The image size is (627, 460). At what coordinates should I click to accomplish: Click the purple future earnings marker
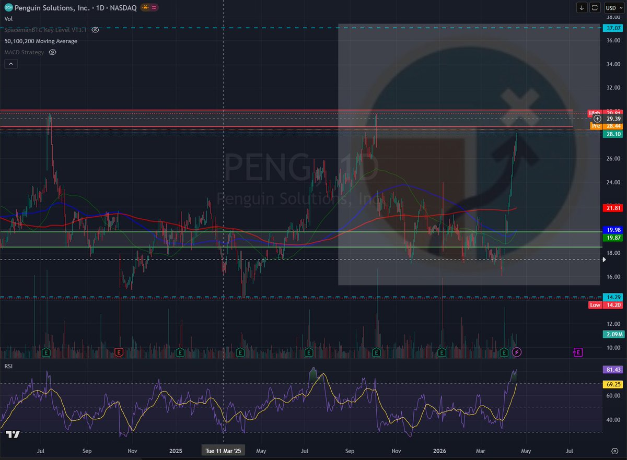point(578,352)
